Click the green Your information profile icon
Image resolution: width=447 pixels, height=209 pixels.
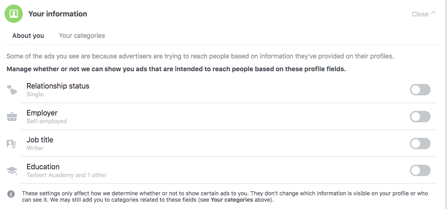pyautogui.click(x=14, y=14)
